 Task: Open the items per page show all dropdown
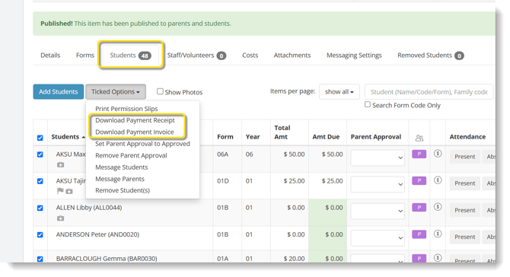point(339,91)
